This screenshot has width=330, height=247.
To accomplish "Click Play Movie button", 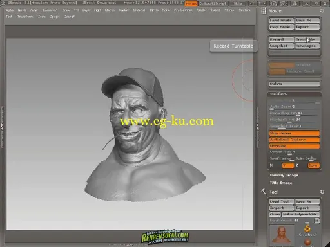I will coord(282,27).
